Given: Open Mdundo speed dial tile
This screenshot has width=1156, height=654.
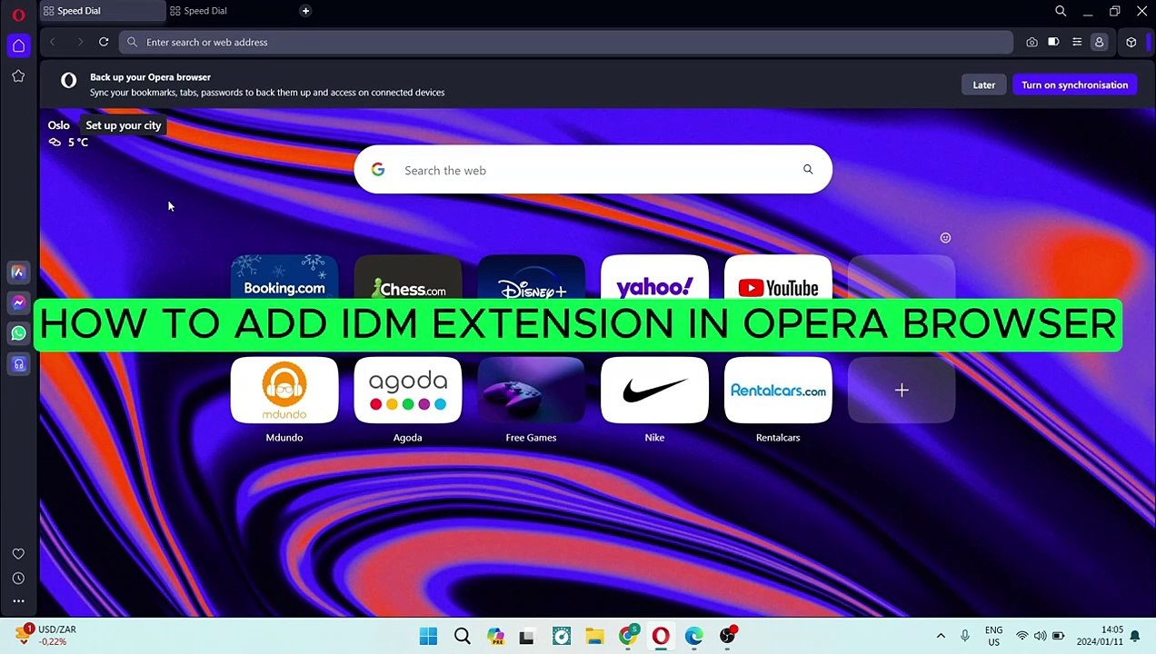Looking at the screenshot, I should tap(284, 391).
